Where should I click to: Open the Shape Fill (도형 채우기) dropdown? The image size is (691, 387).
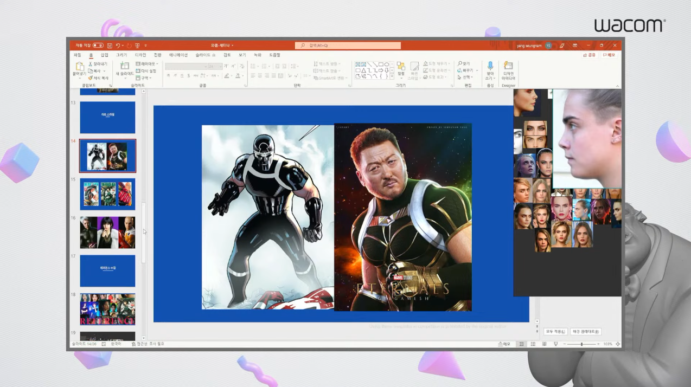pos(436,64)
